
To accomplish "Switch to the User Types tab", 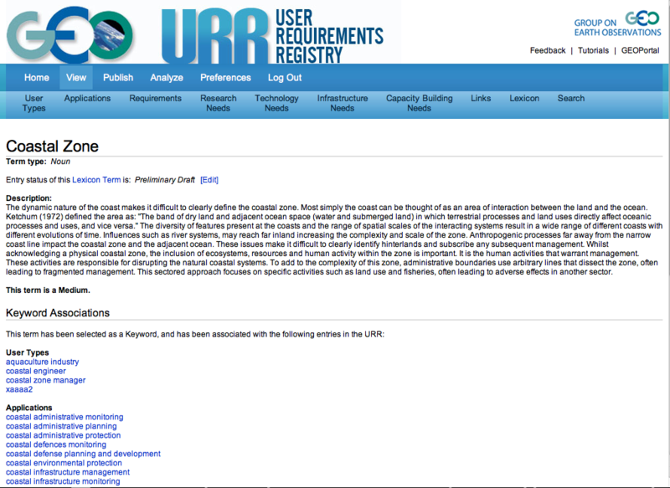I will (x=34, y=103).
